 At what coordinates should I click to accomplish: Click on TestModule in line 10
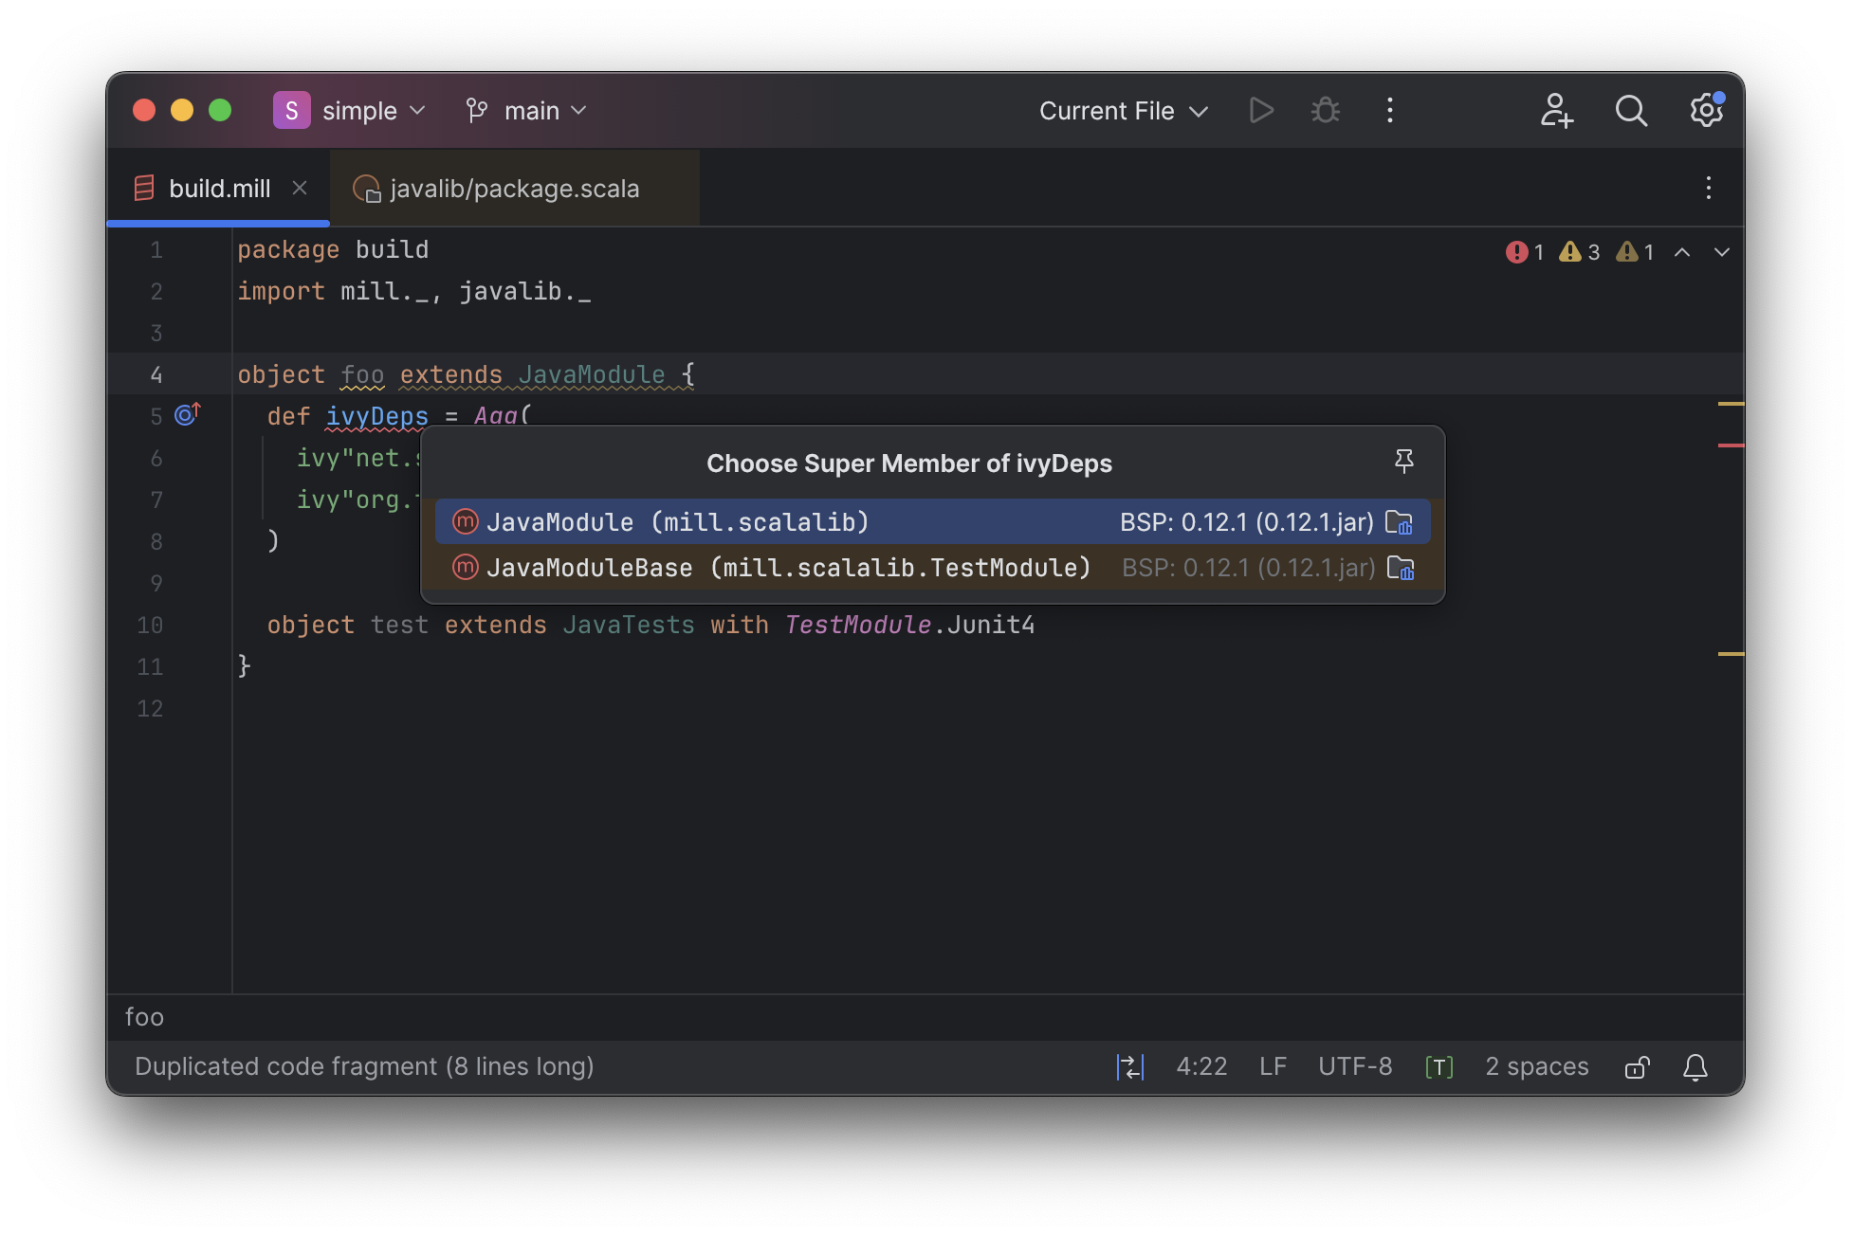[x=857, y=625]
